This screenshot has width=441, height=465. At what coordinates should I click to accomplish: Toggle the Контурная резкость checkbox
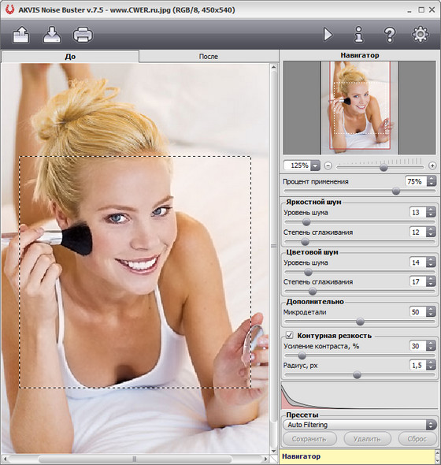tap(289, 336)
